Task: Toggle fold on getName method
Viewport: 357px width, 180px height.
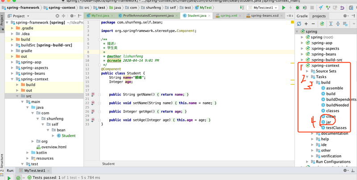Action: click(100, 95)
